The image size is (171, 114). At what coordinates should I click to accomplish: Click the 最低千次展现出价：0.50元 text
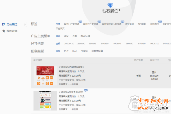72,71
